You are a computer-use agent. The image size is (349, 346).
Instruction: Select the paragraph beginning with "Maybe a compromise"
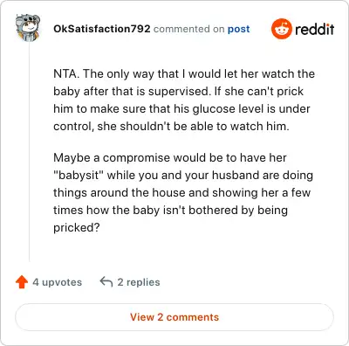click(x=183, y=192)
